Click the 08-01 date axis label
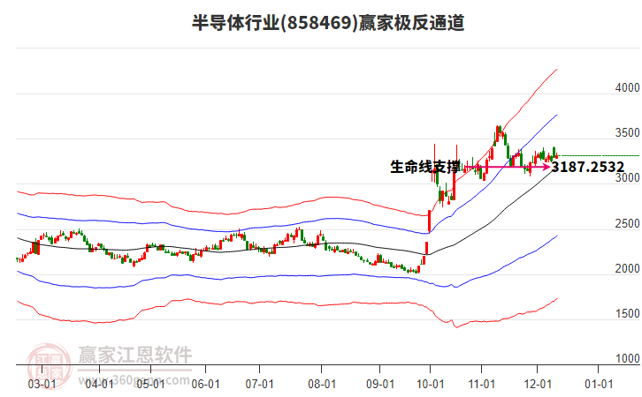642x397 pixels. [322, 384]
